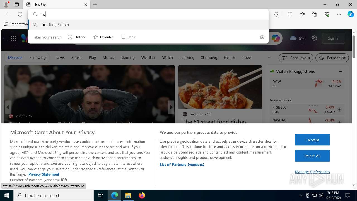This screenshot has width=357, height=201.
Task: Click the Personalise button
Action: coord(332,58)
